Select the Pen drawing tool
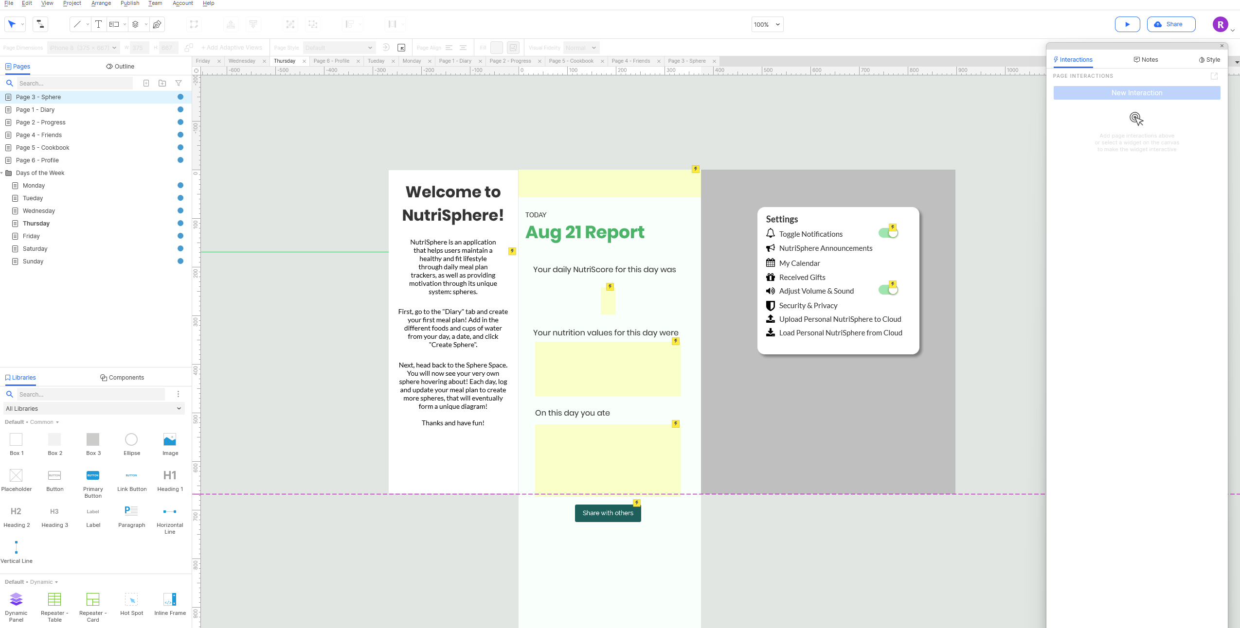This screenshot has height=628, width=1240. coord(157,24)
